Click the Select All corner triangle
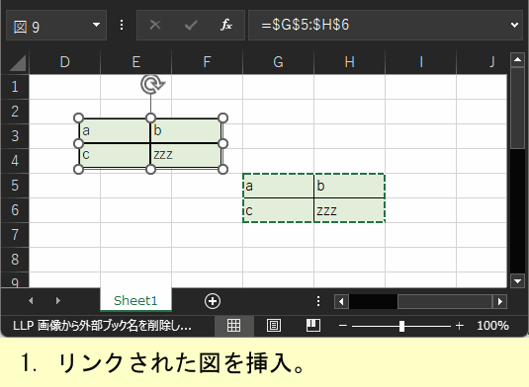Image resolution: width=529 pixels, height=387 pixels. pos(18,62)
